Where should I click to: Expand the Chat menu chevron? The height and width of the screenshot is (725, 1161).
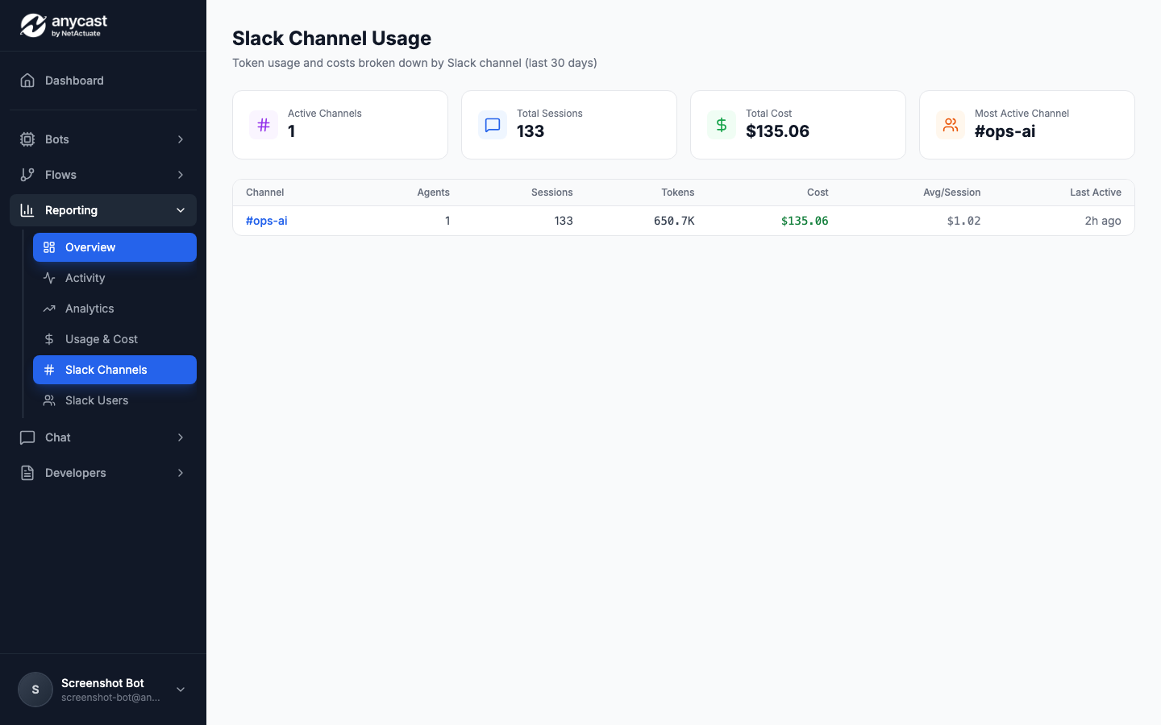coord(181,437)
